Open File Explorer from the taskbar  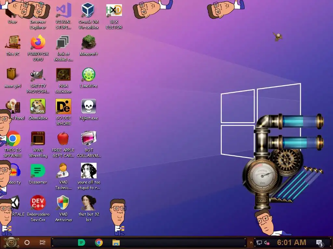coord(116,243)
